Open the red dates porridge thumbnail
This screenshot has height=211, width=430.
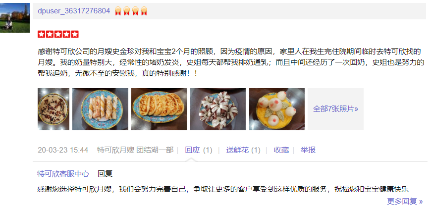[x=54, y=109]
